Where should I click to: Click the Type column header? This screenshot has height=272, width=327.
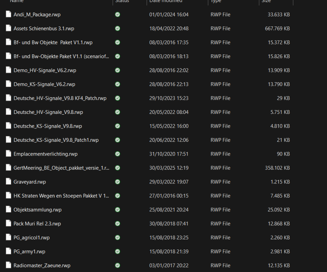[216, 2]
